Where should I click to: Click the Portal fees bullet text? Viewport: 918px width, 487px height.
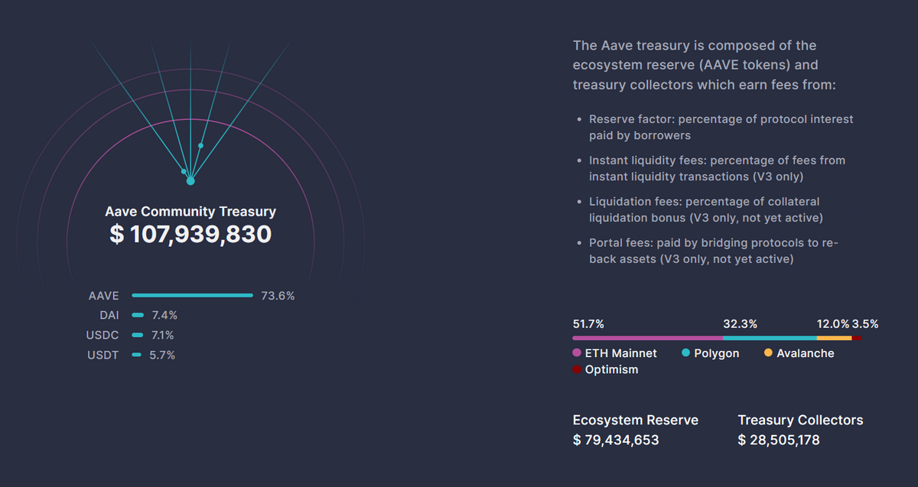pos(714,251)
